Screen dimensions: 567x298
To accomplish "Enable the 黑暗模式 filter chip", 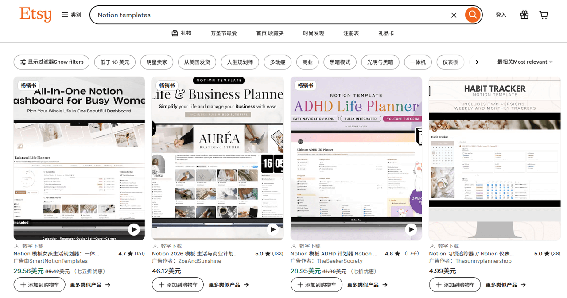I will click(340, 62).
